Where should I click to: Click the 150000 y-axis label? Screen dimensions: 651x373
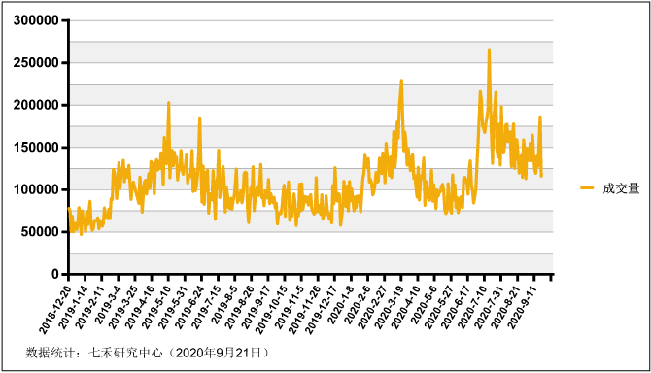click(x=36, y=148)
